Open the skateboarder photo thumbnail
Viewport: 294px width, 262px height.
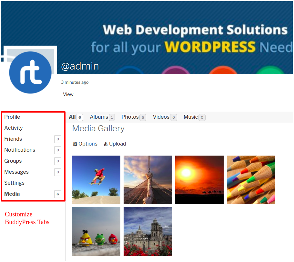click(x=96, y=180)
